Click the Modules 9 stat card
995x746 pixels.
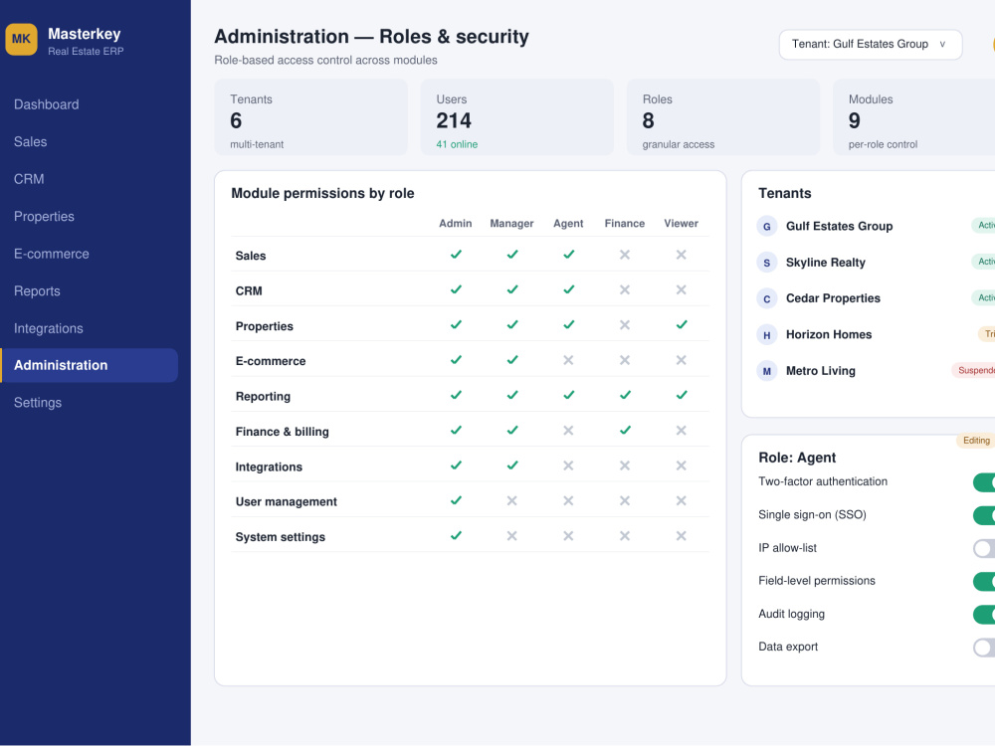913,117
